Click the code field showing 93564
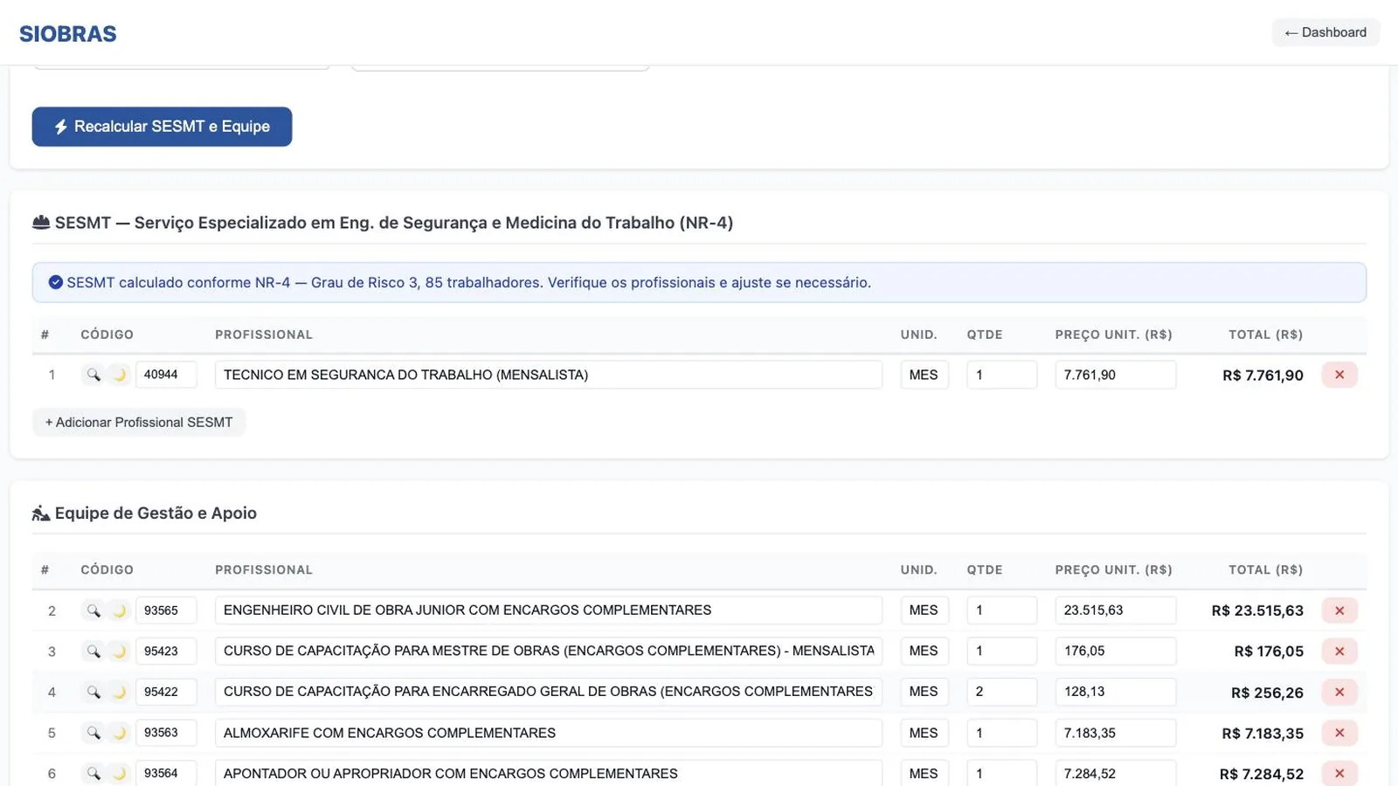This screenshot has width=1398, height=786. coord(166,773)
